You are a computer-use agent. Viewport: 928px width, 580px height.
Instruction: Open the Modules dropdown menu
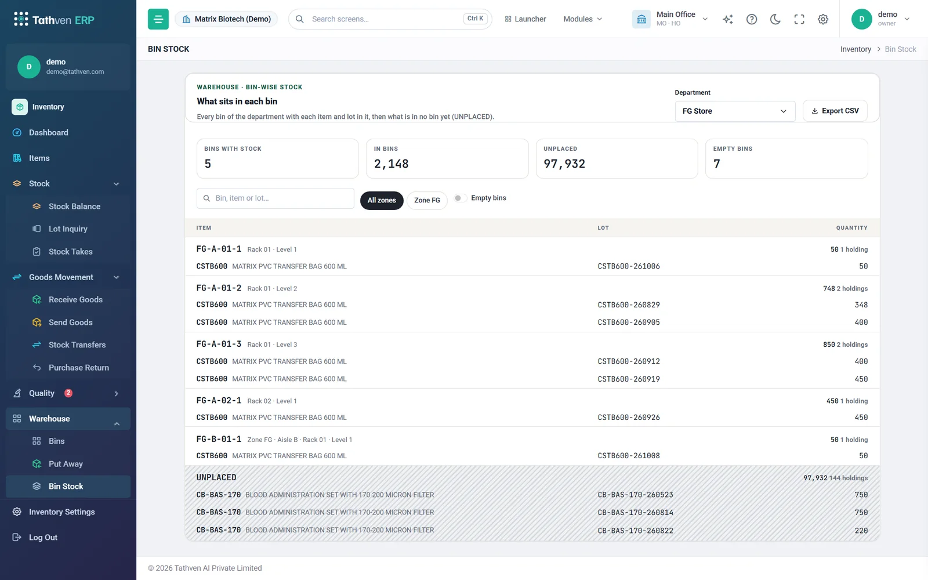pos(583,19)
